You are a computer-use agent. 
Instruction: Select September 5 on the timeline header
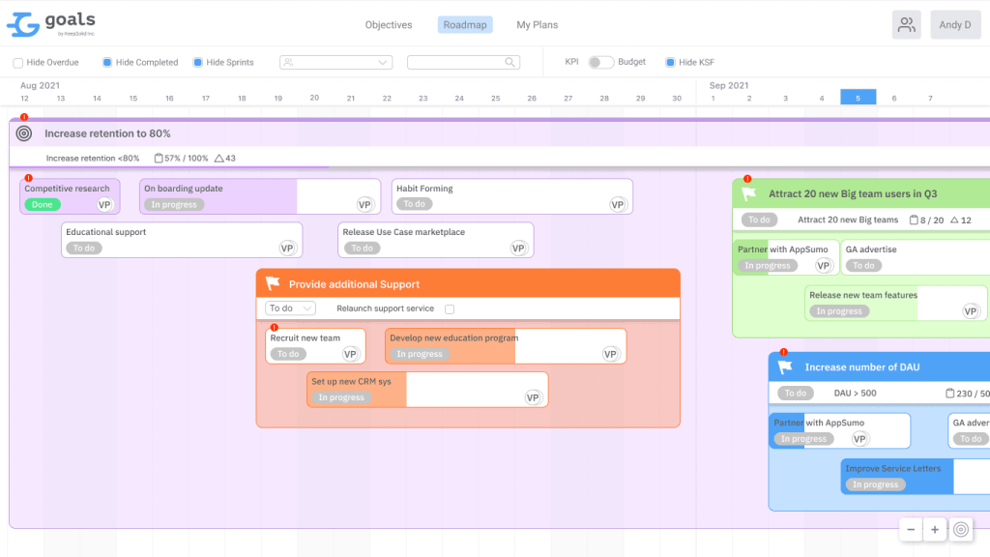click(858, 97)
